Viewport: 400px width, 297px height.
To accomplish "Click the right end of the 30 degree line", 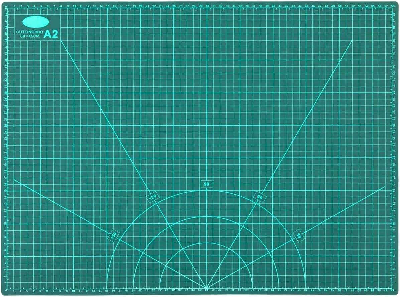I will [385, 187].
